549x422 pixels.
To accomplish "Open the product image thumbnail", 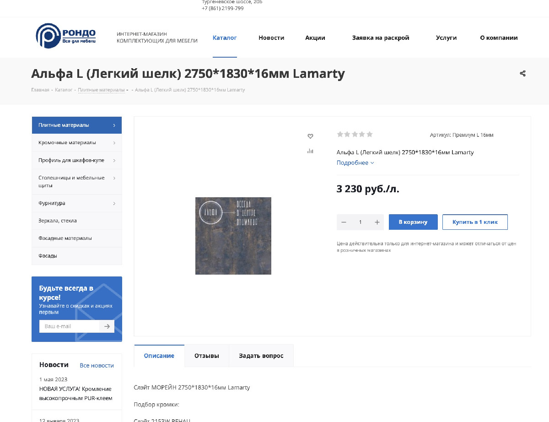I will click(x=233, y=236).
